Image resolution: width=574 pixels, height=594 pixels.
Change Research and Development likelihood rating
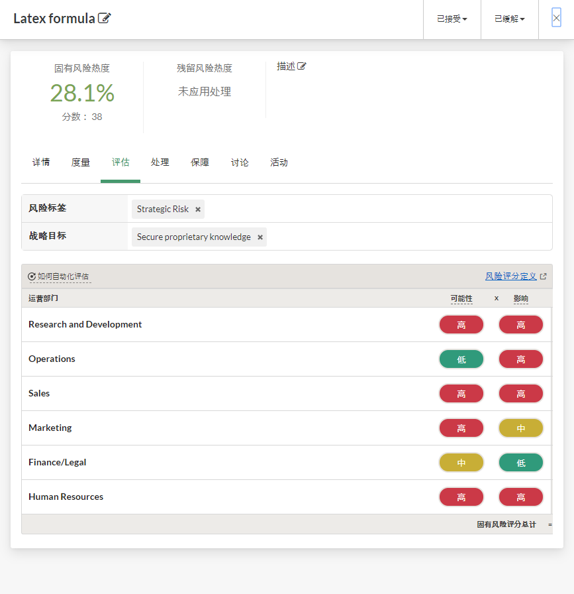(461, 325)
